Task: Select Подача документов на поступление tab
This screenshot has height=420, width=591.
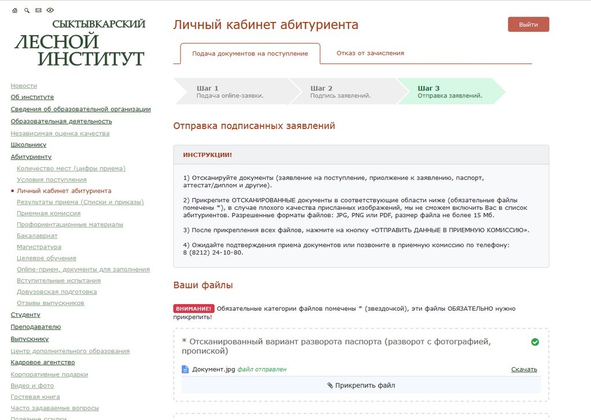Action: (250, 54)
